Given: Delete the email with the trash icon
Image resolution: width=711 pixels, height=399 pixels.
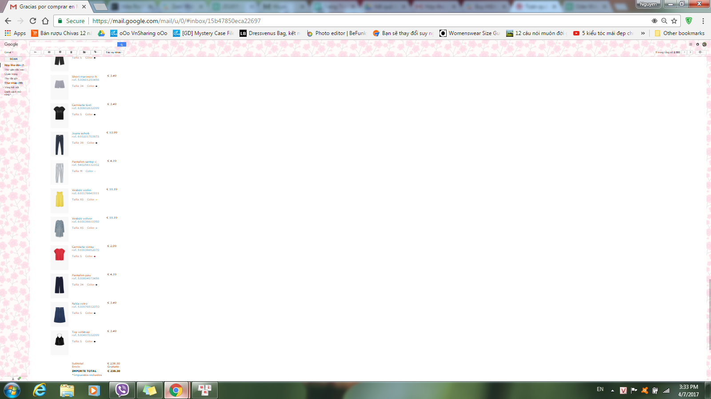Looking at the screenshot, I should coord(71,52).
